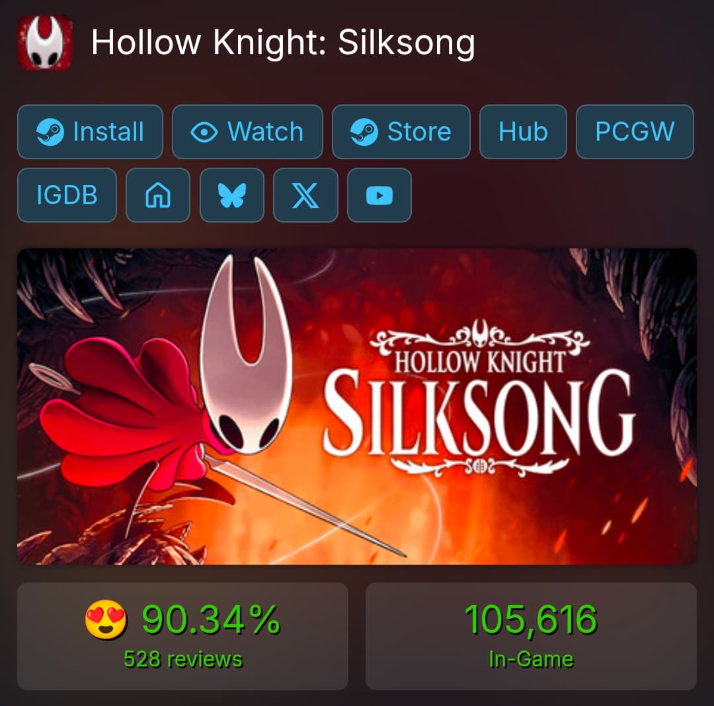Click the Watch button label
Image resolution: width=714 pixels, height=706 pixels.
tap(266, 132)
